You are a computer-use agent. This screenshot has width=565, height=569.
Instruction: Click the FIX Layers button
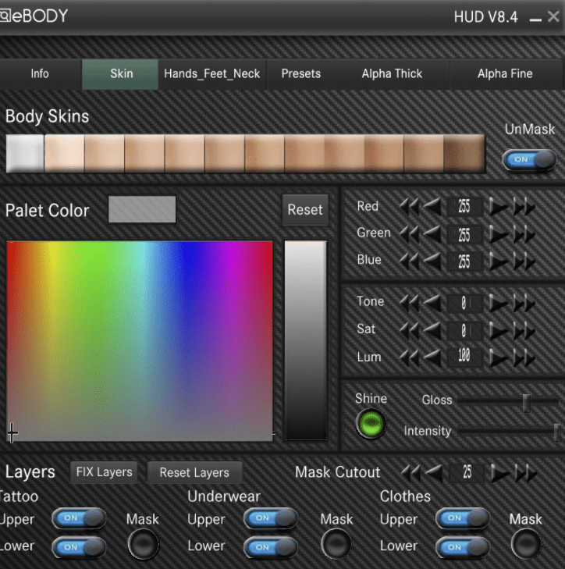click(104, 472)
